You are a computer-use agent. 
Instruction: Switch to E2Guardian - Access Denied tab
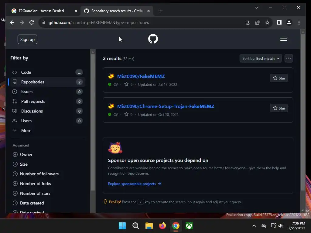coord(41,11)
